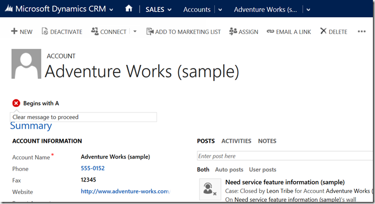Delete the account record

334,31
